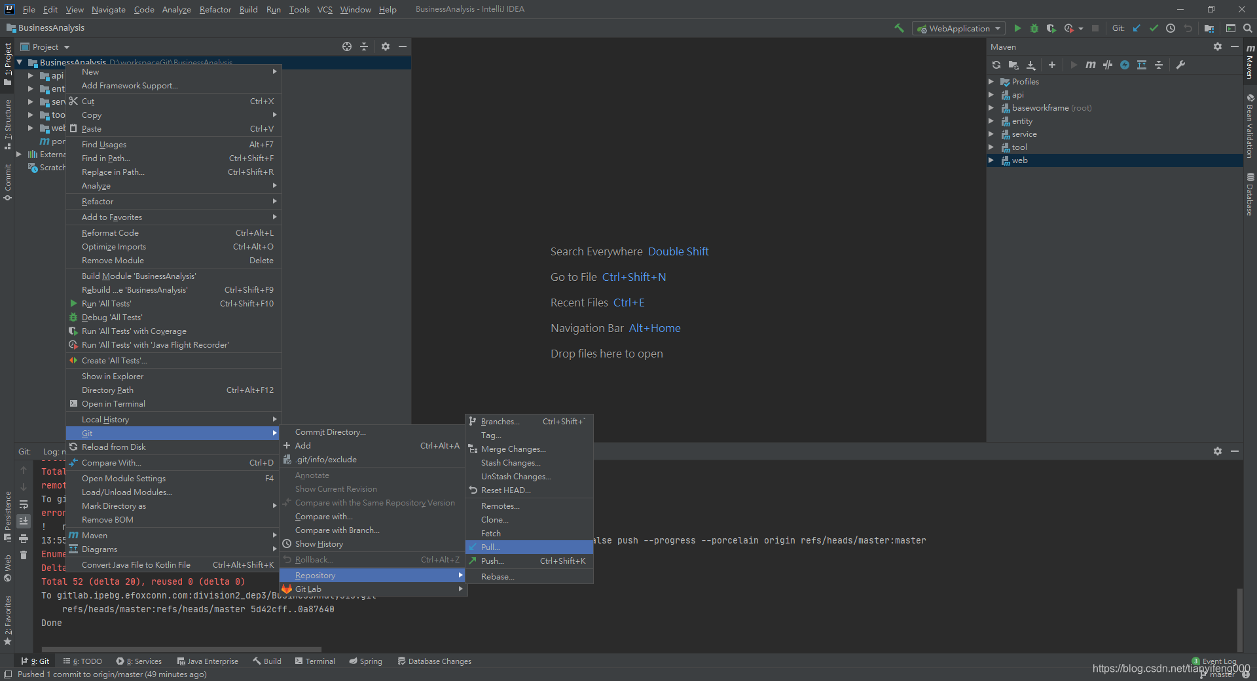Toggle the Bean Validation side tab

click(x=1250, y=126)
